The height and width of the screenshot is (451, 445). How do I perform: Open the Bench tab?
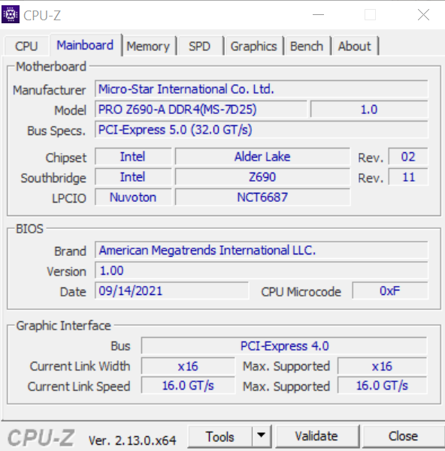click(x=307, y=47)
